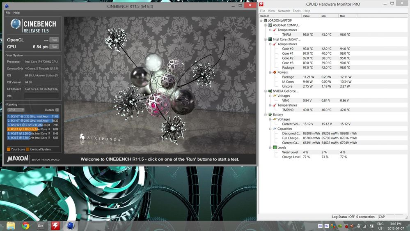Collapse Temperatures under ASUSTeK
This screenshot has height=231, width=410.
click(270, 30)
